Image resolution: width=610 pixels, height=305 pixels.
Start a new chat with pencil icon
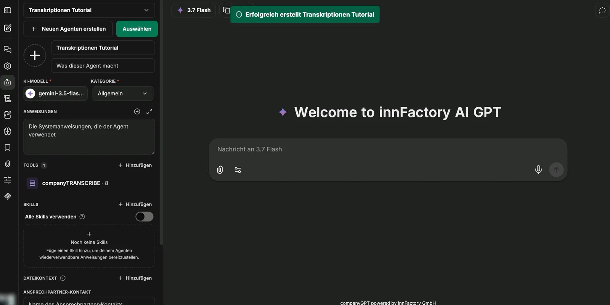8,28
